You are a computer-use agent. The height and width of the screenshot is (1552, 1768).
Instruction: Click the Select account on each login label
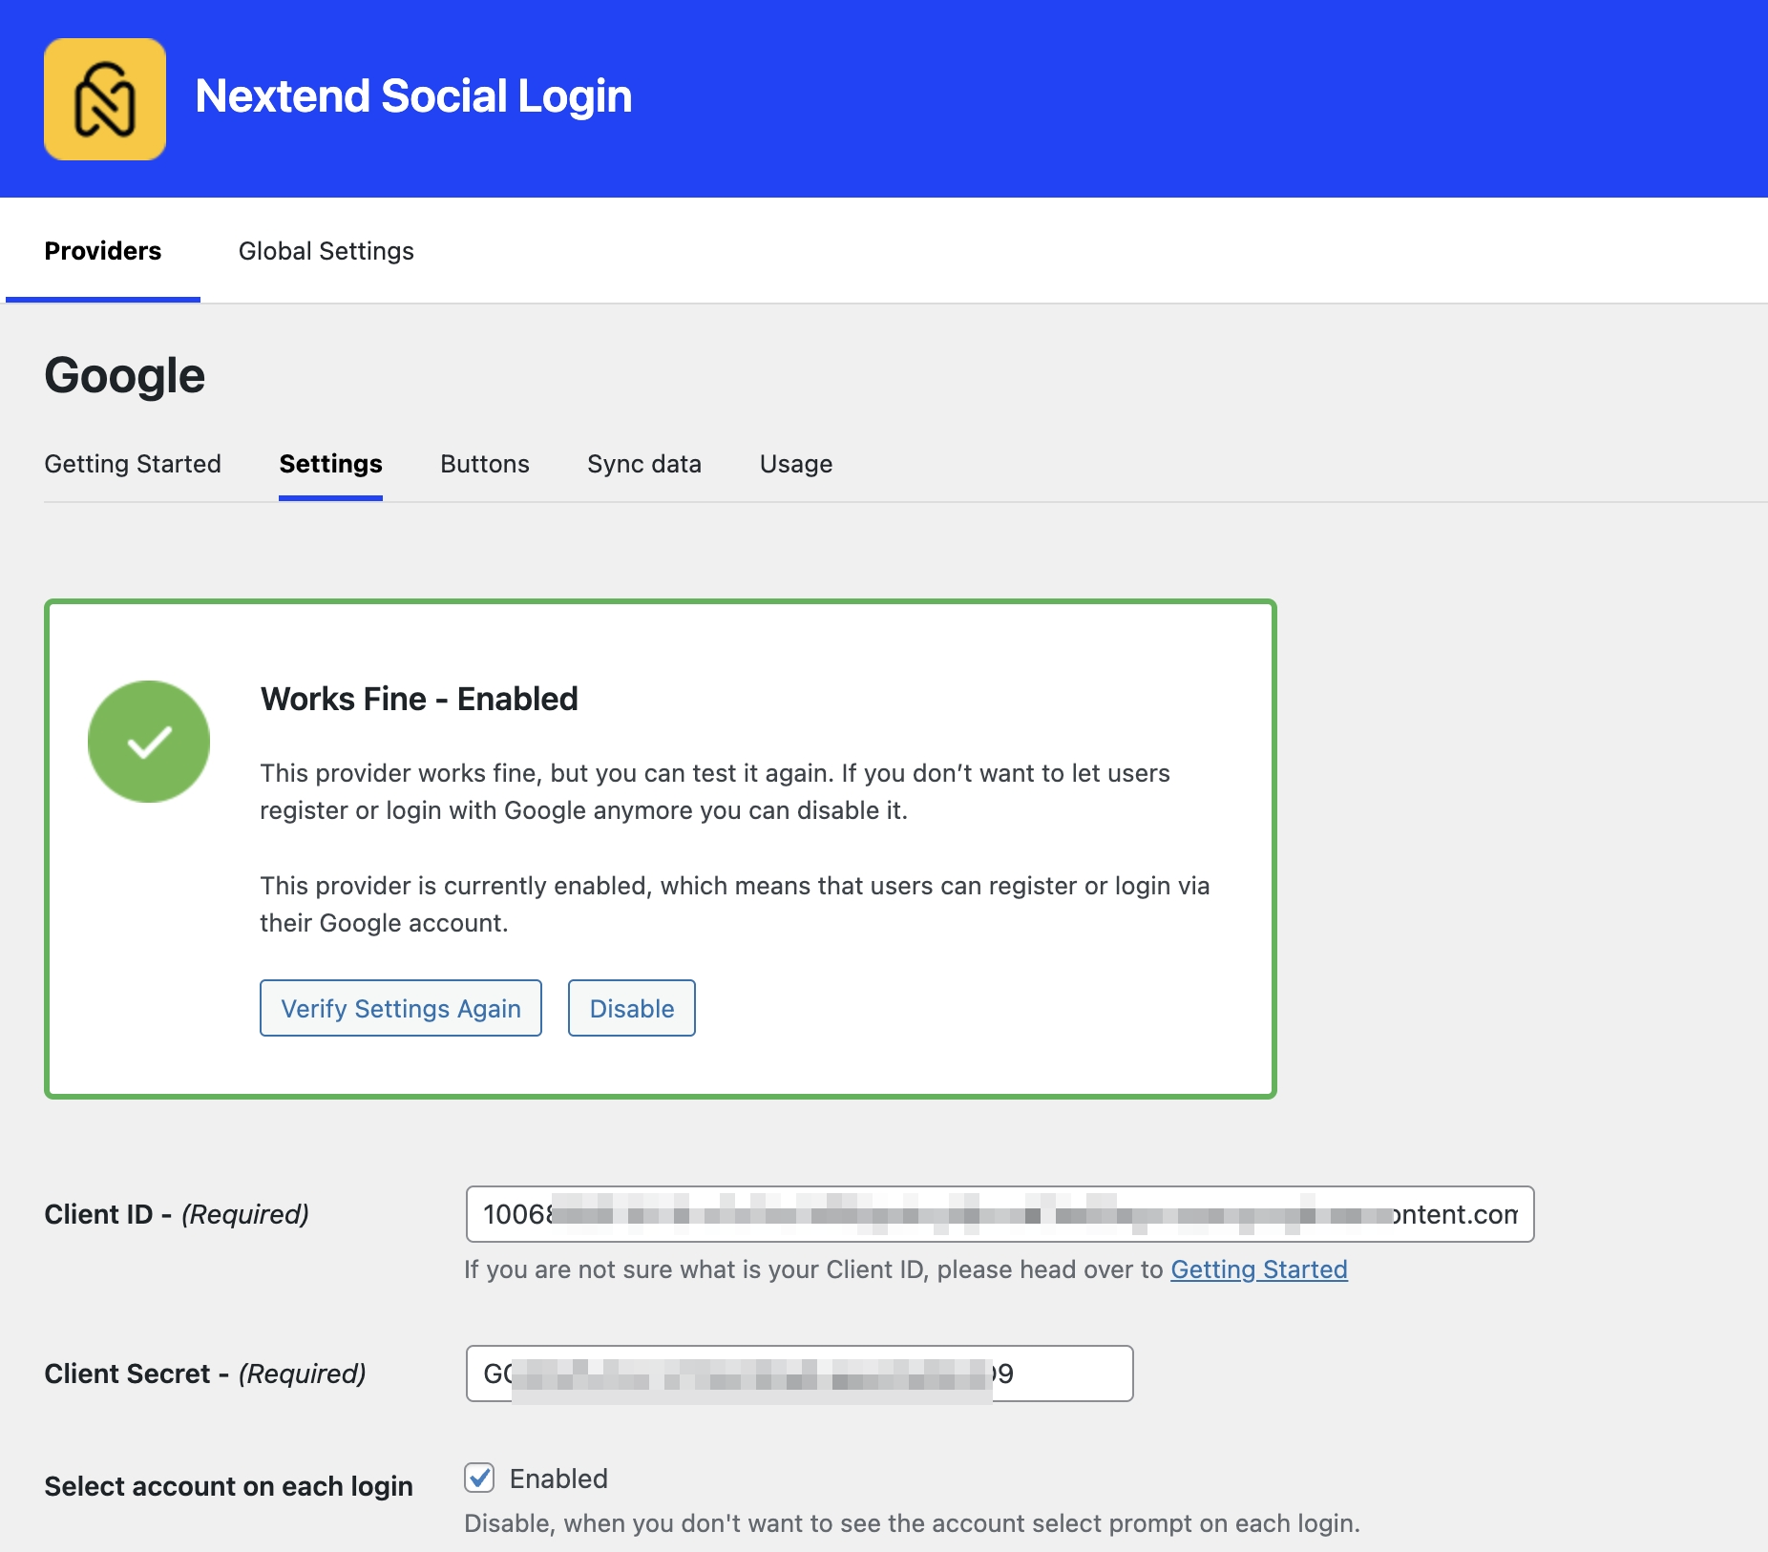point(228,1486)
